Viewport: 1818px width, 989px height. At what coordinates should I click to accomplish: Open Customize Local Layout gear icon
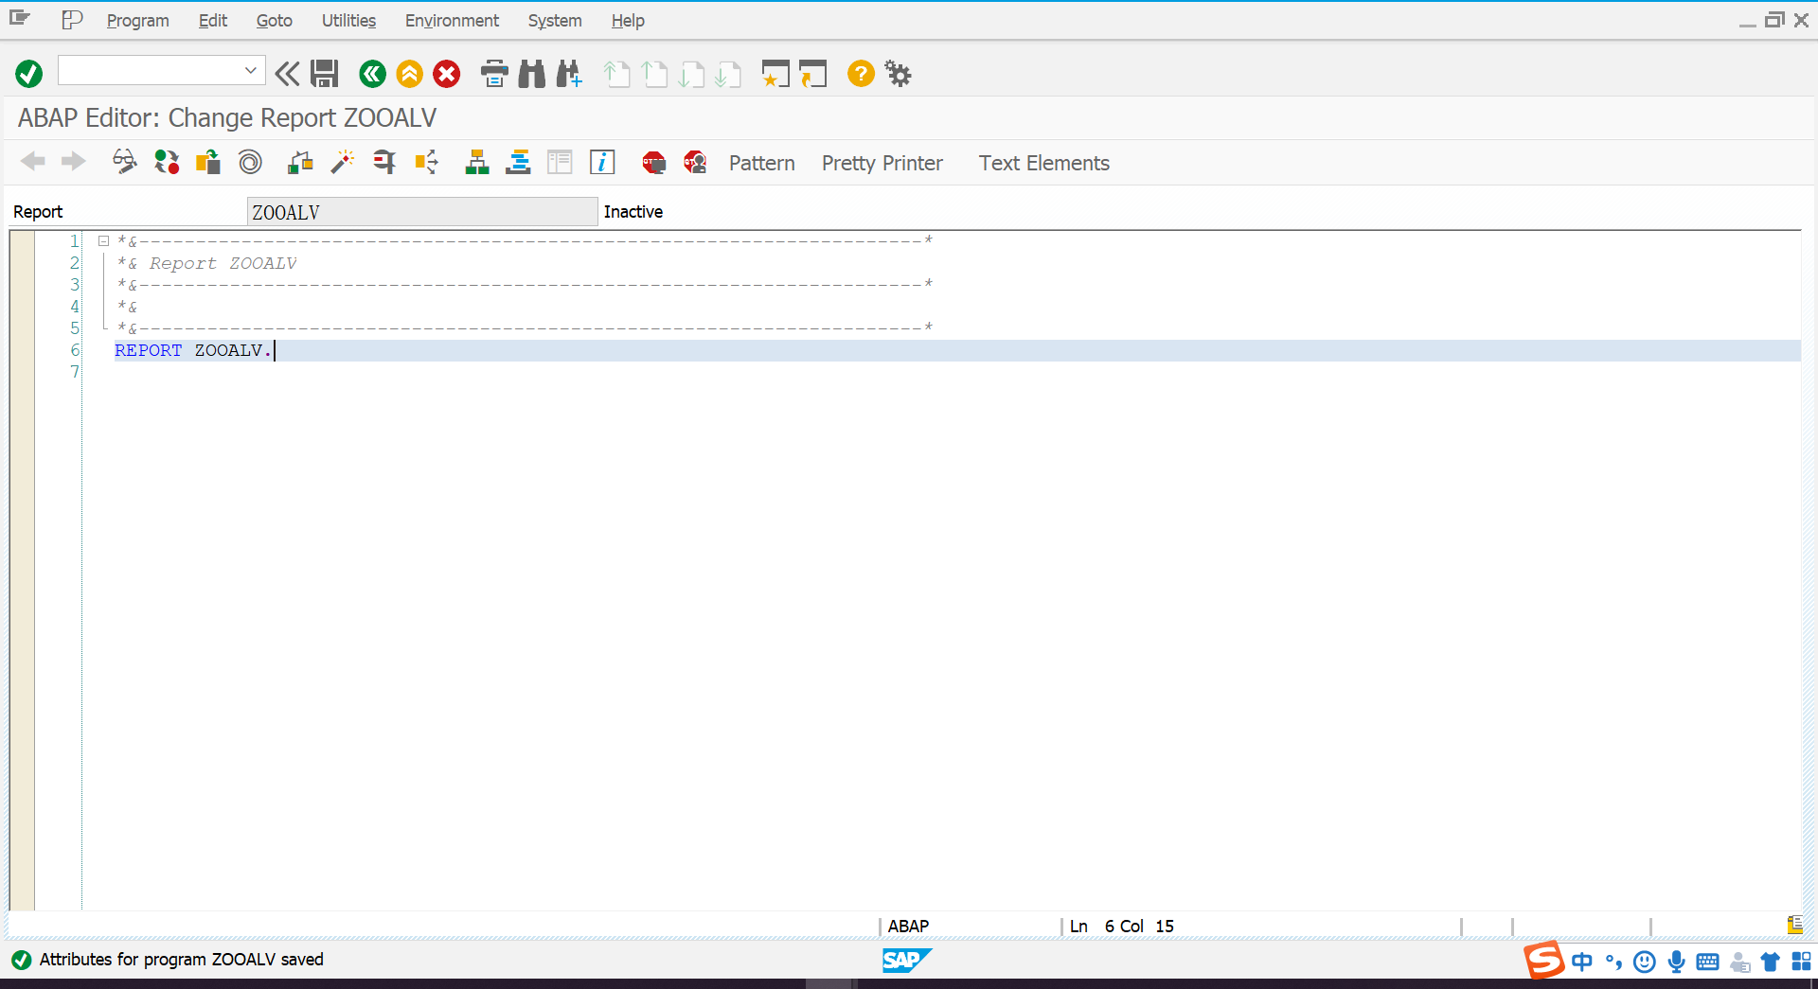(x=897, y=74)
